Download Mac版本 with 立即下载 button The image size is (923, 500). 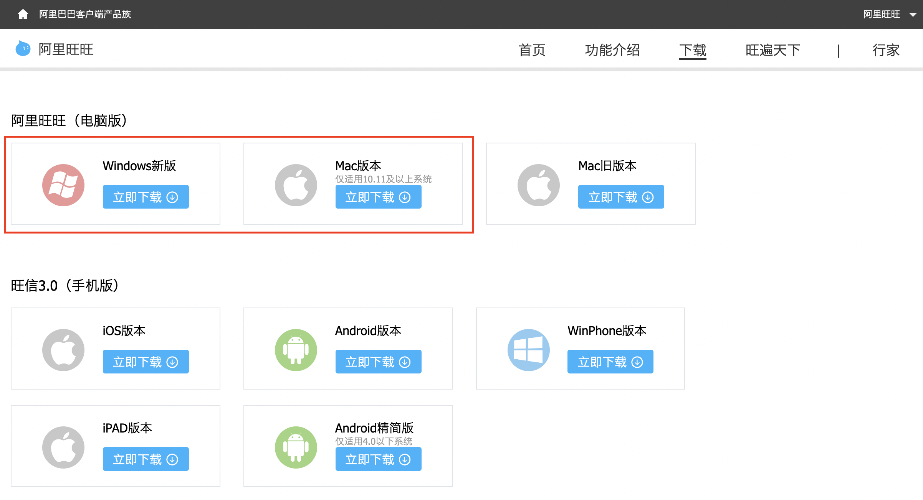coord(379,197)
